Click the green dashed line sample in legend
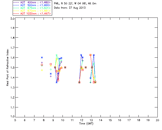 16,8
